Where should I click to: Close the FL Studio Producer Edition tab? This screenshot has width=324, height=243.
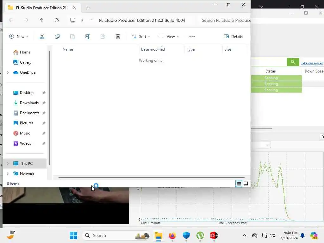74,8
